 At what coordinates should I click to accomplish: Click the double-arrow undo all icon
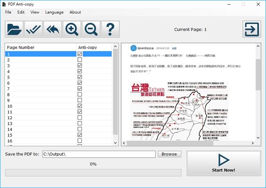52,29
